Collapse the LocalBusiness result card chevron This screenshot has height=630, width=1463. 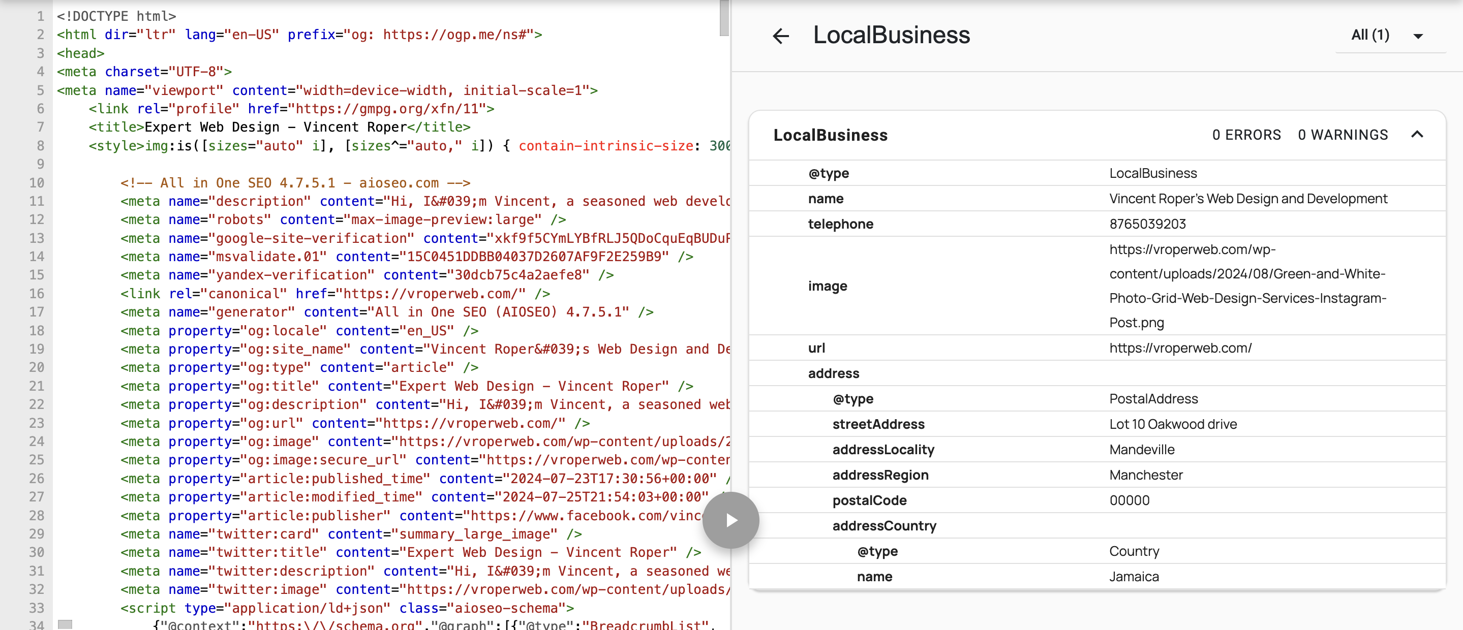(x=1418, y=135)
